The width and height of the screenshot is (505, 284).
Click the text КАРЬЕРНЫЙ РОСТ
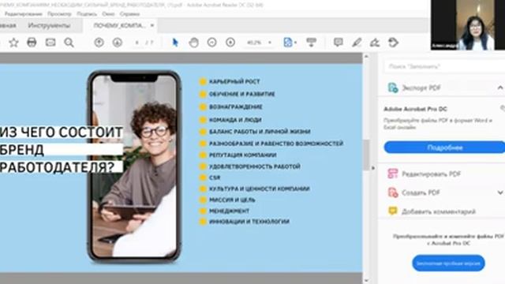click(x=234, y=82)
